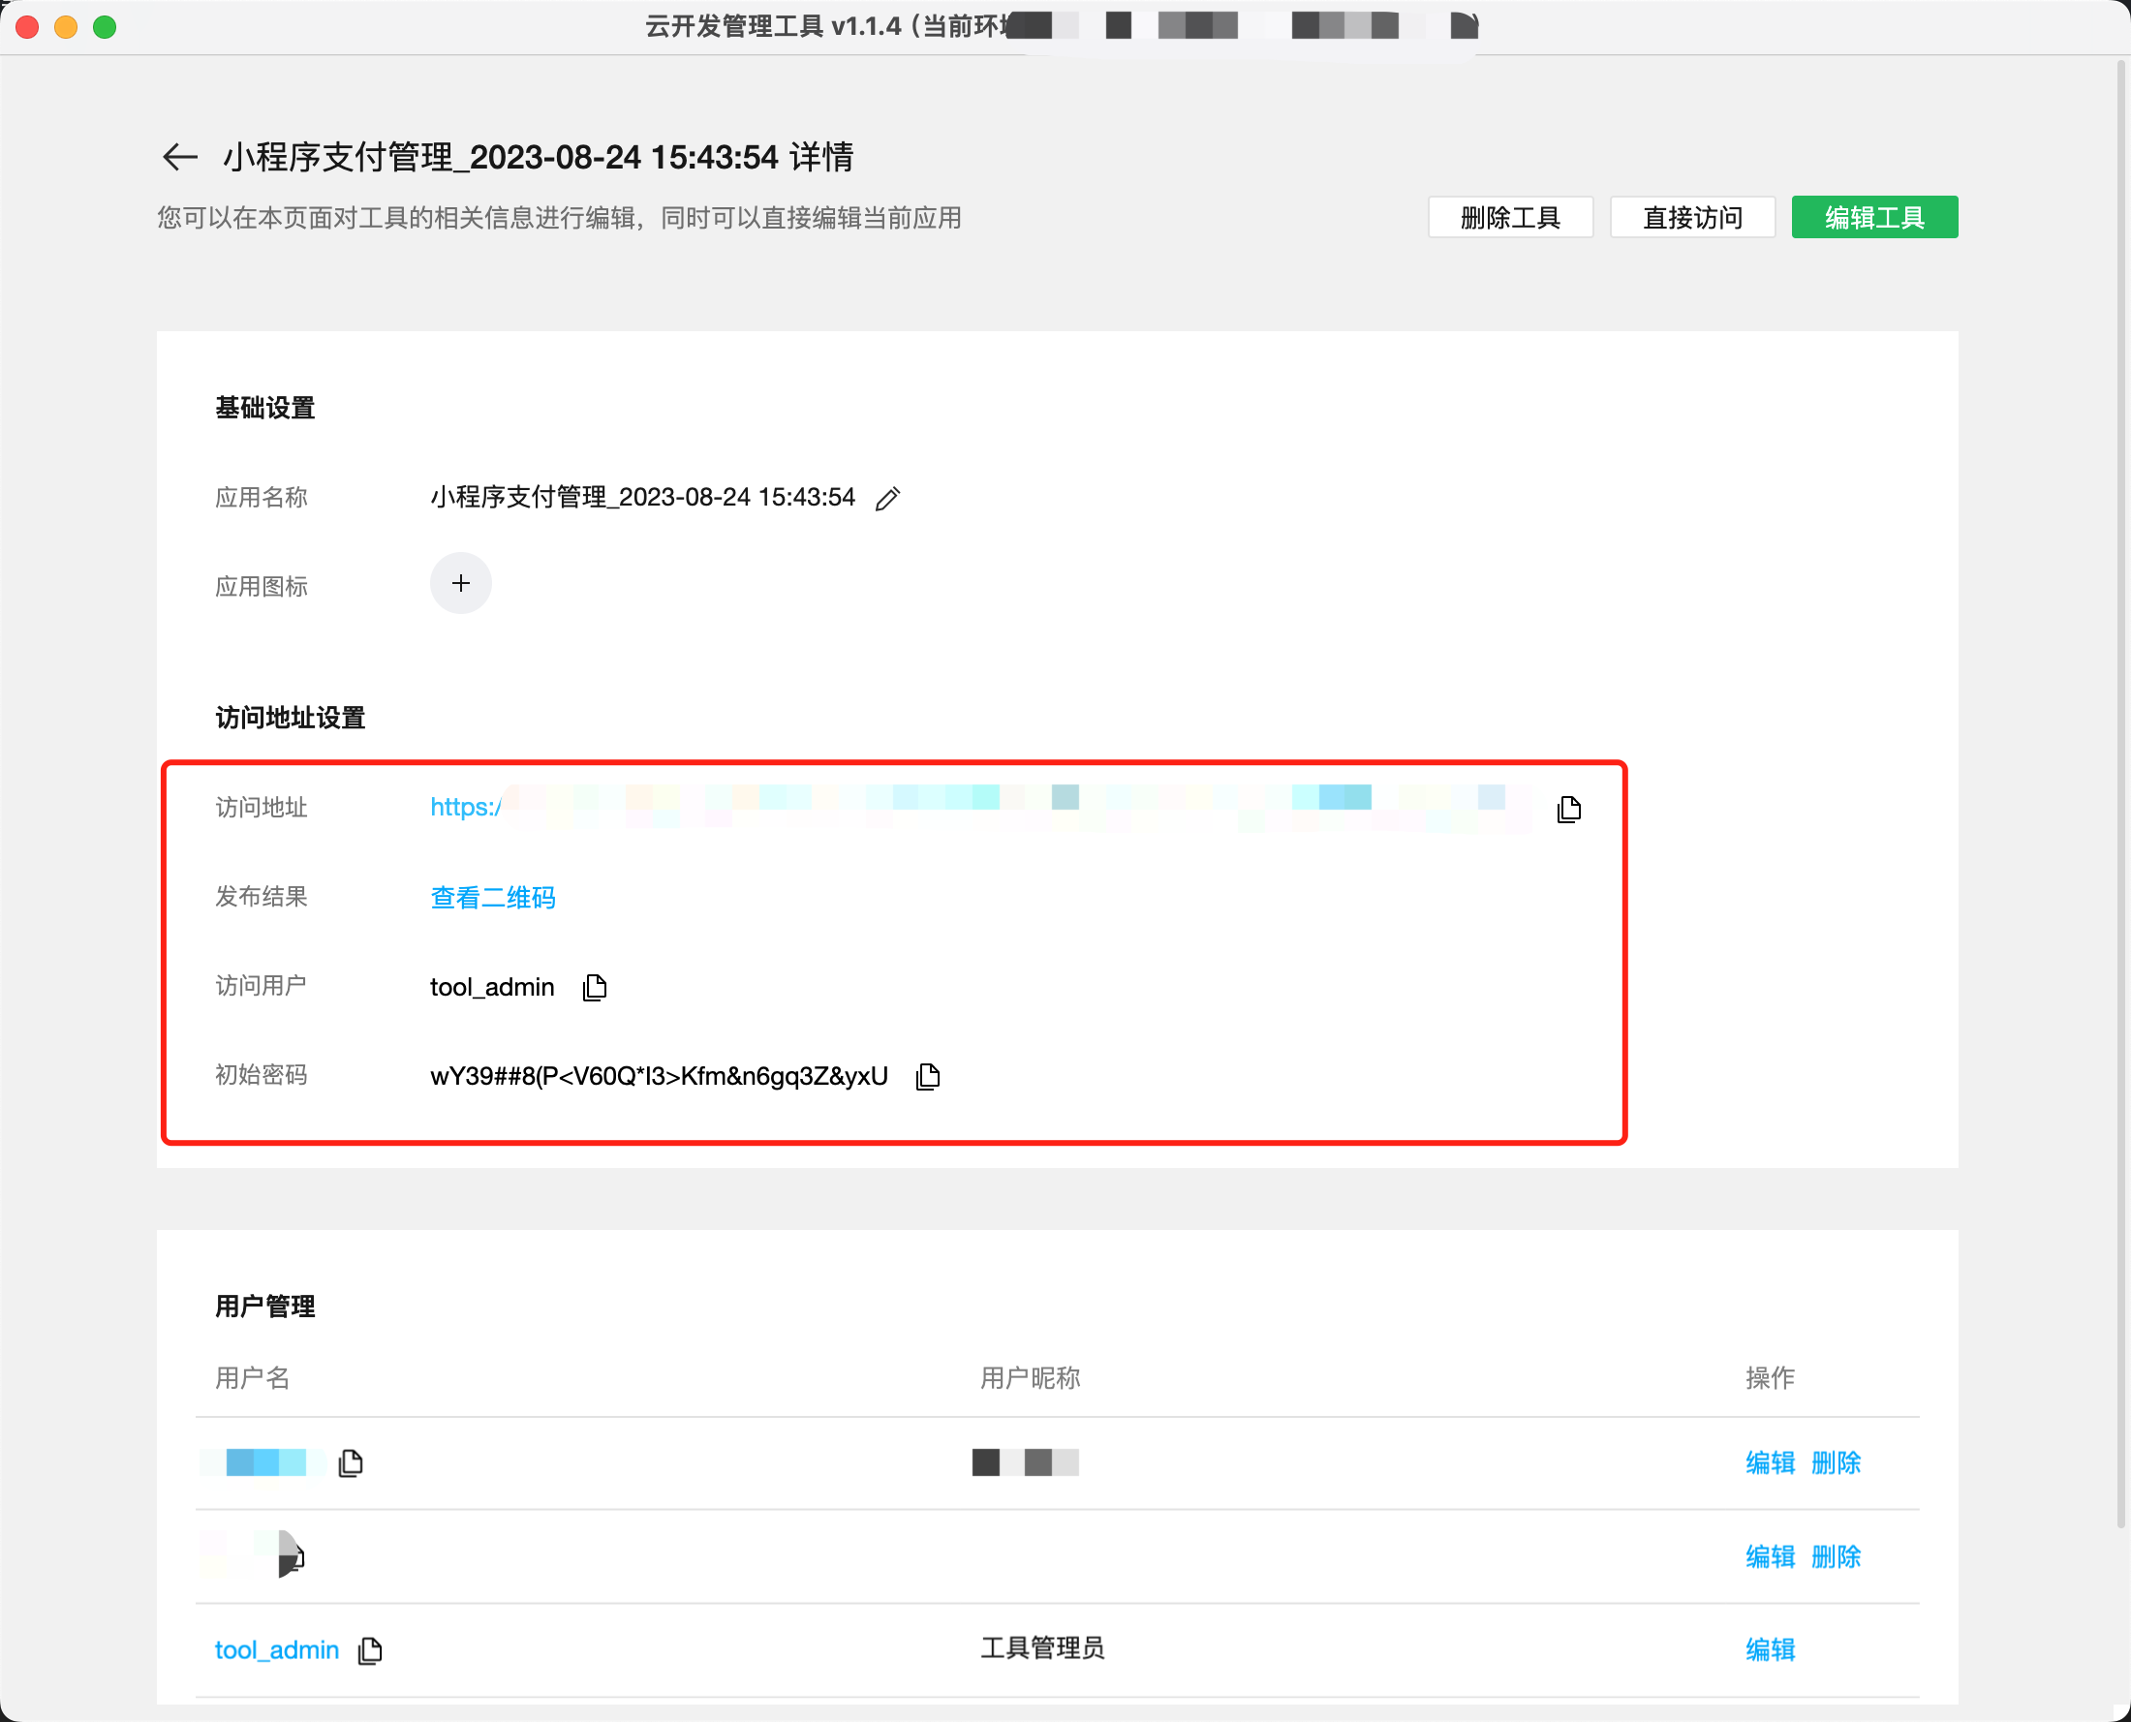Click the 操作 column header
The width and height of the screenshot is (2131, 1722).
[x=1770, y=1378]
